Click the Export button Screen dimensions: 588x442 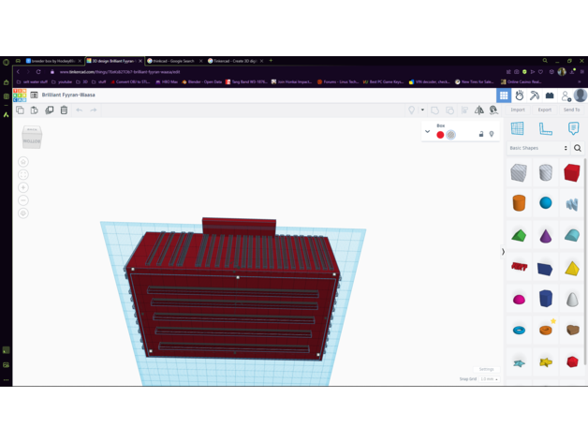point(544,110)
